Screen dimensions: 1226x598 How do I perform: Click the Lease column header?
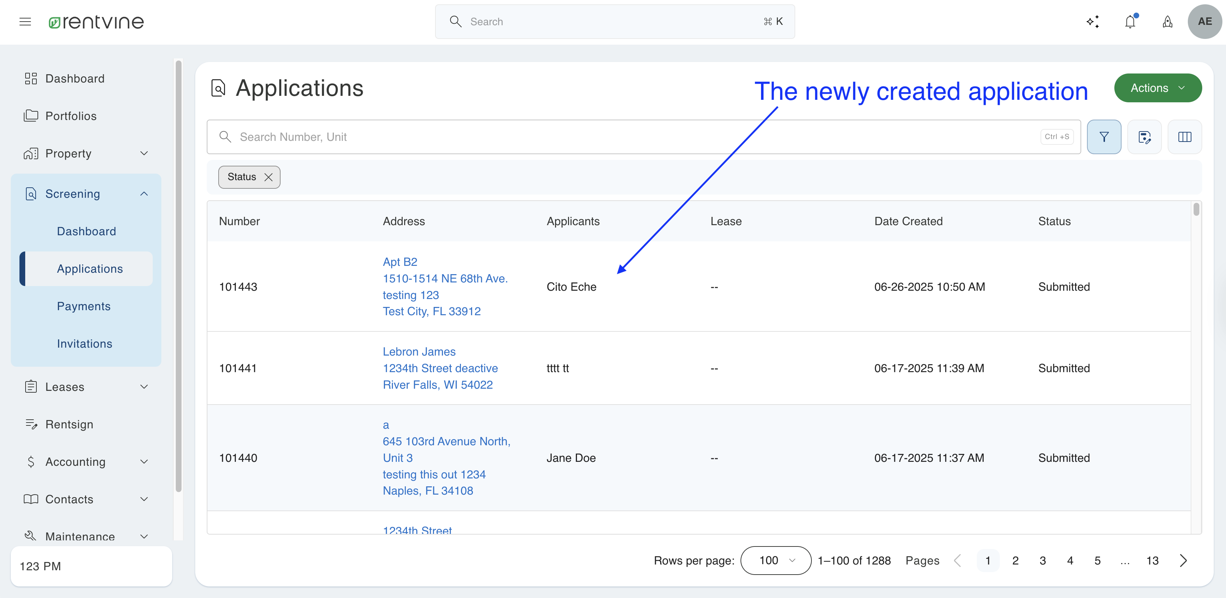726,222
